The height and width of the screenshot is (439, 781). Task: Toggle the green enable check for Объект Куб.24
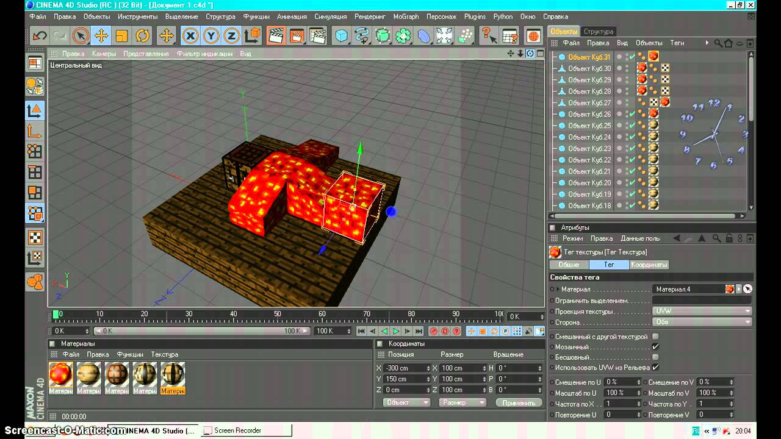tap(632, 137)
